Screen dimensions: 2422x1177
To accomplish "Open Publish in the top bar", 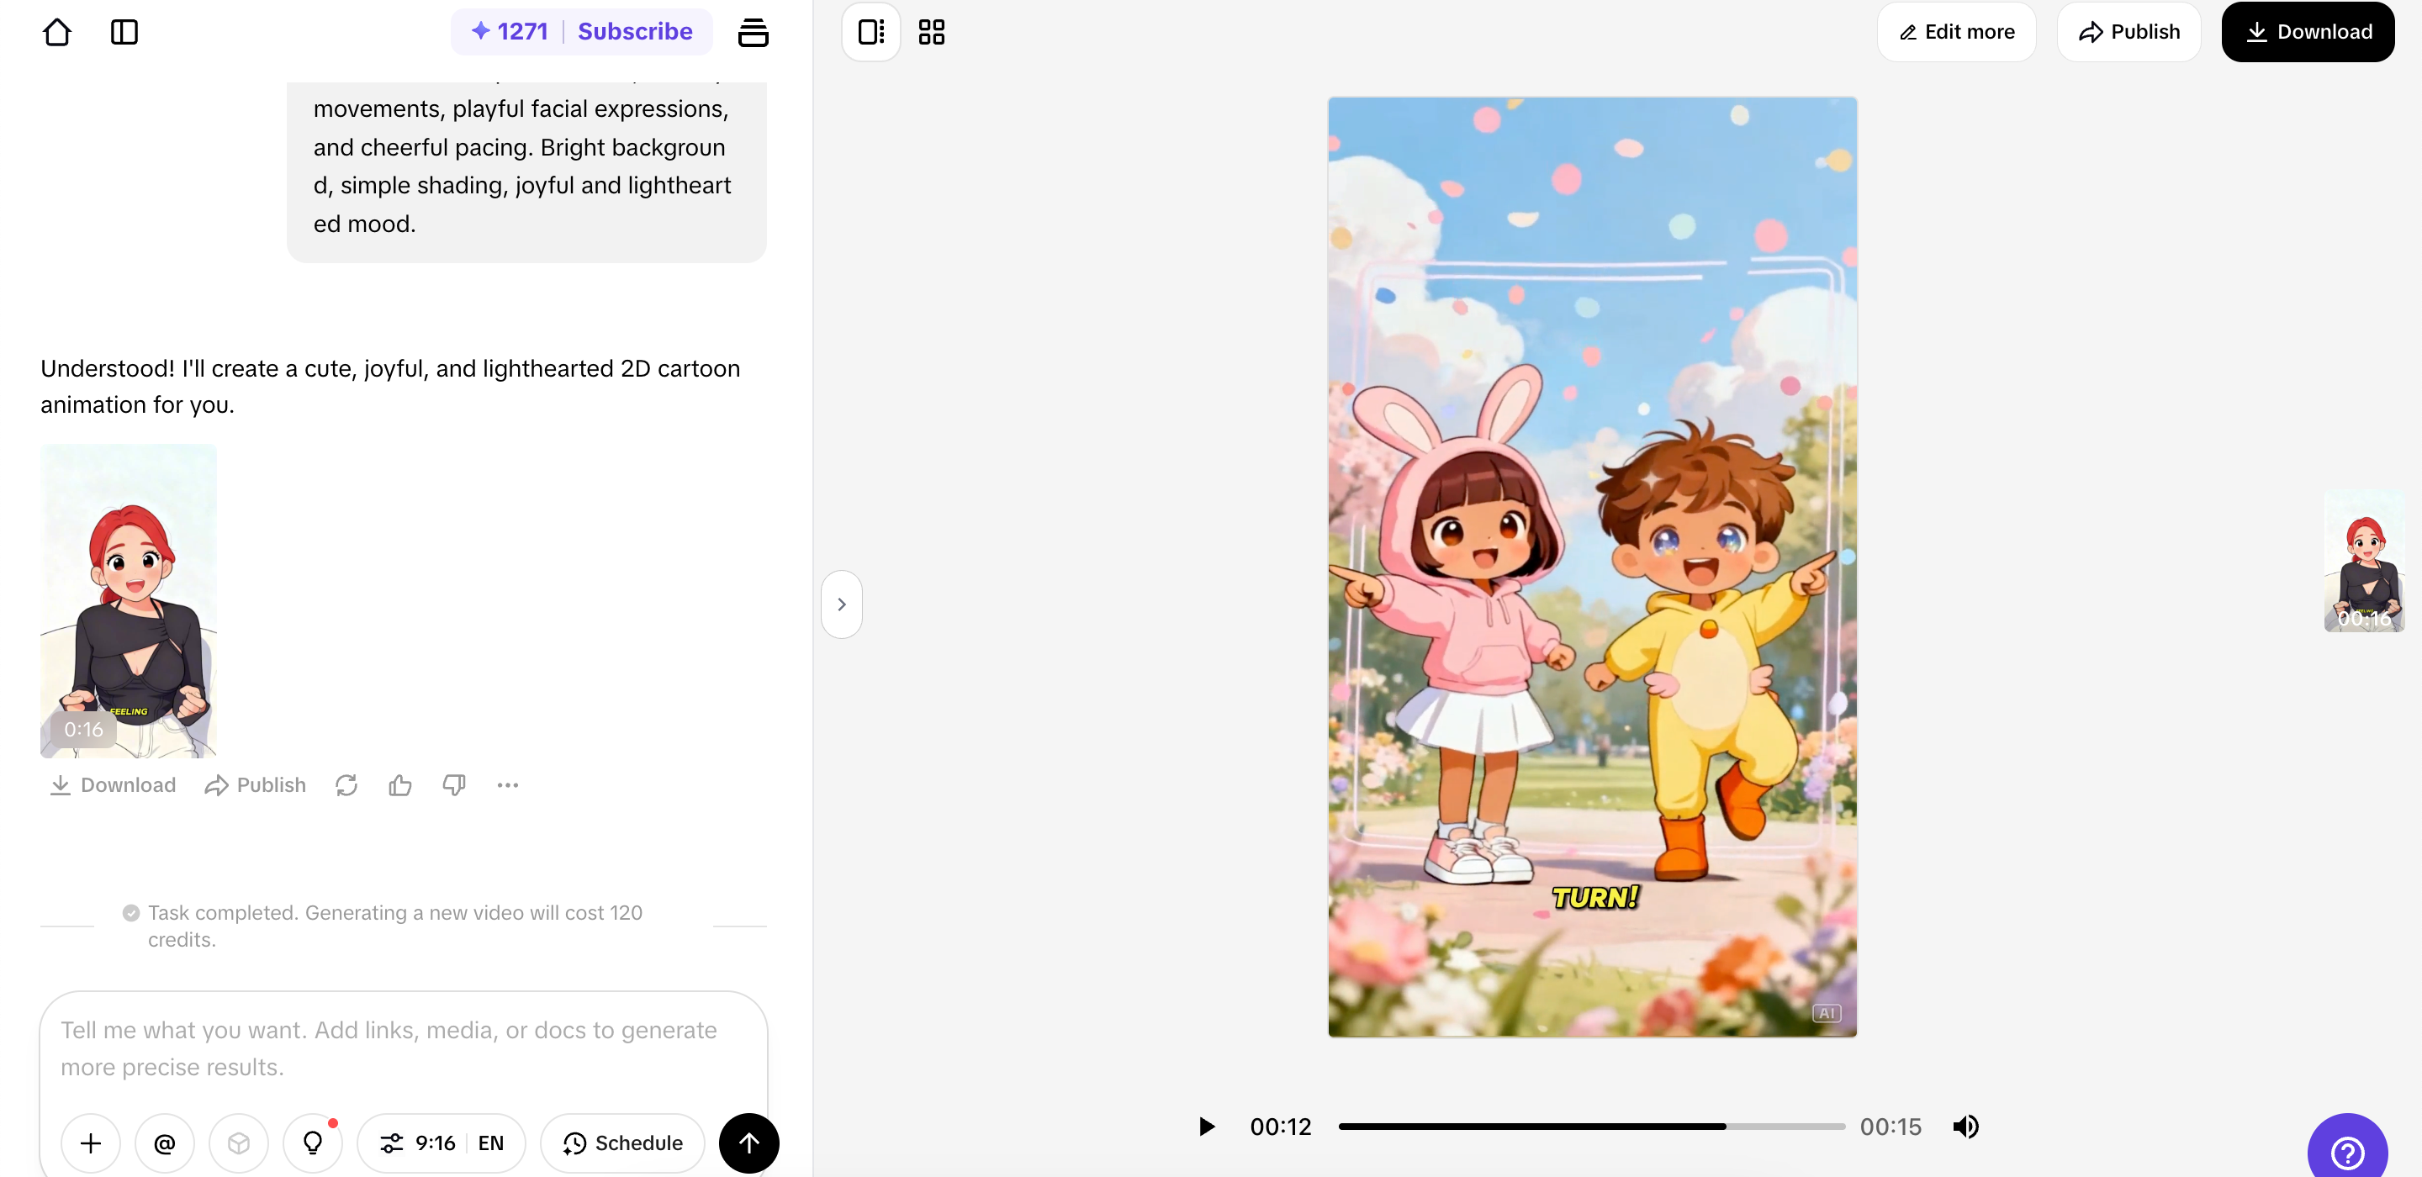I will point(2129,32).
